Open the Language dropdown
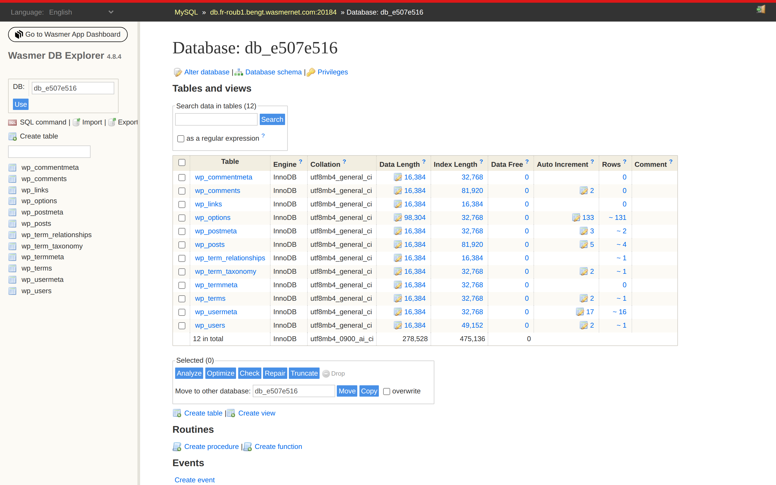This screenshot has width=776, height=485. tap(81, 12)
